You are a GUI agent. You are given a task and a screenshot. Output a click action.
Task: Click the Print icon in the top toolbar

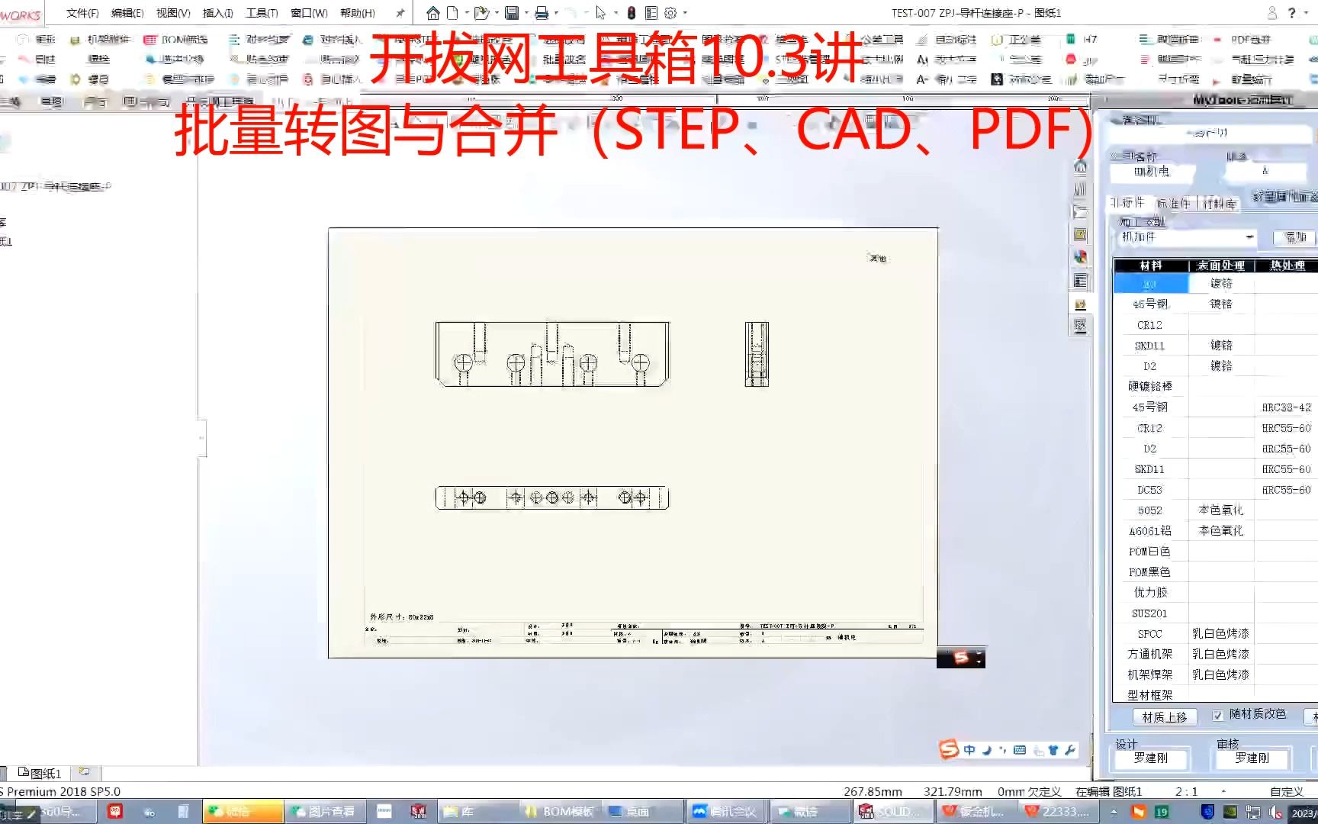click(x=542, y=13)
